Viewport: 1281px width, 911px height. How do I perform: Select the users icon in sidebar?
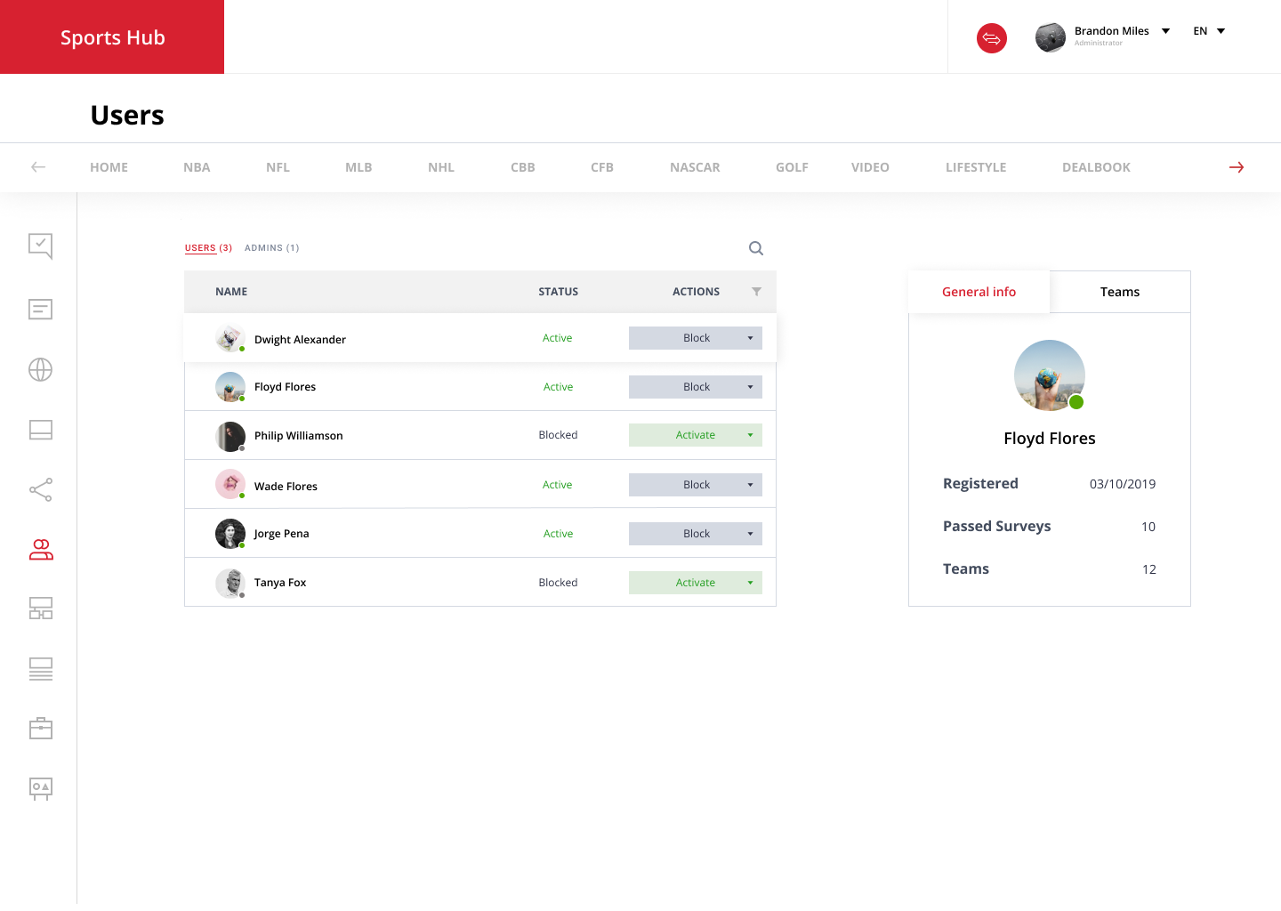click(x=41, y=550)
